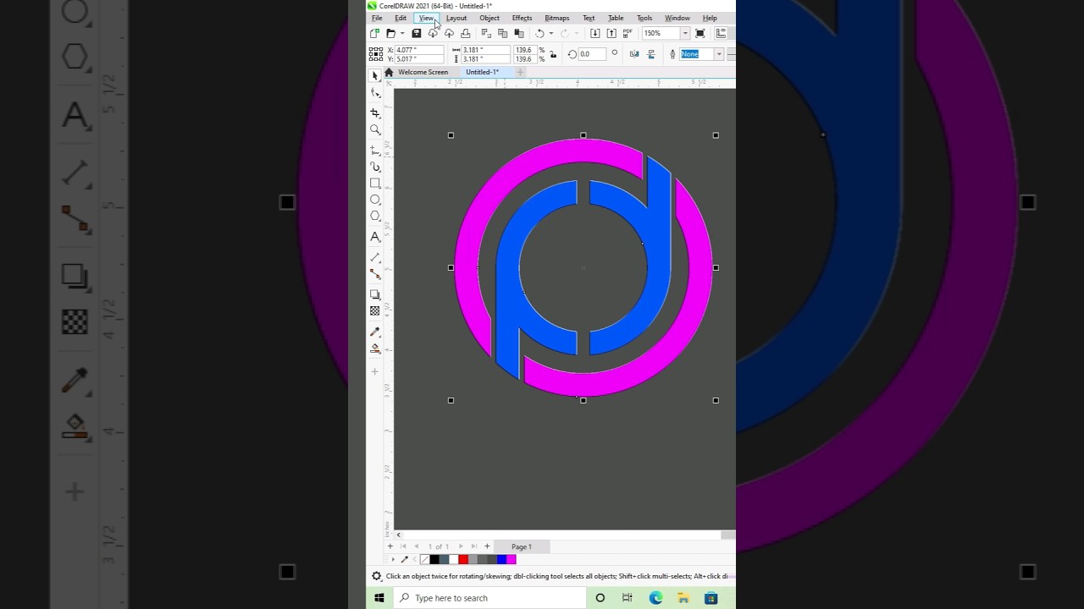This screenshot has height=609, width=1084.
Task: Select the Text tool
Action: click(375, 237)
